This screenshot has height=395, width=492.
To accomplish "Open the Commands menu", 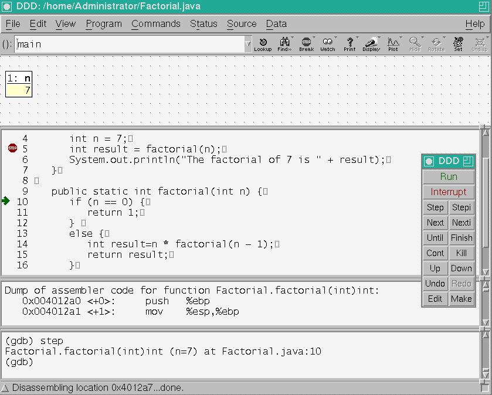I will click(x=156, y=24).
